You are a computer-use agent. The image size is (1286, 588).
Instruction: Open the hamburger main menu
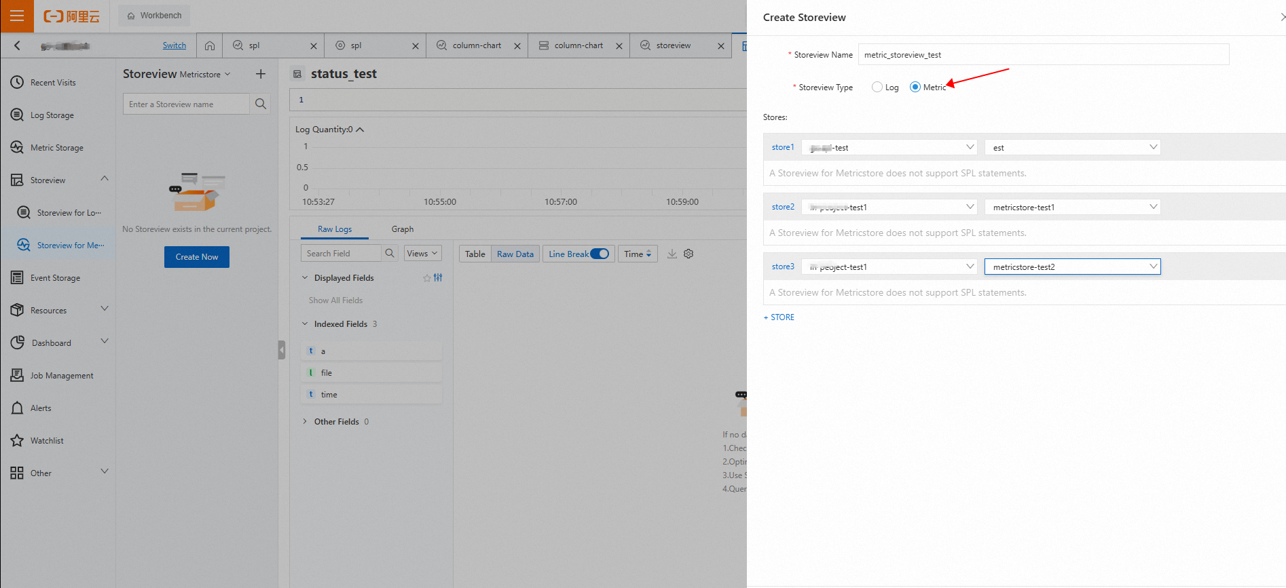click(17, 16)
